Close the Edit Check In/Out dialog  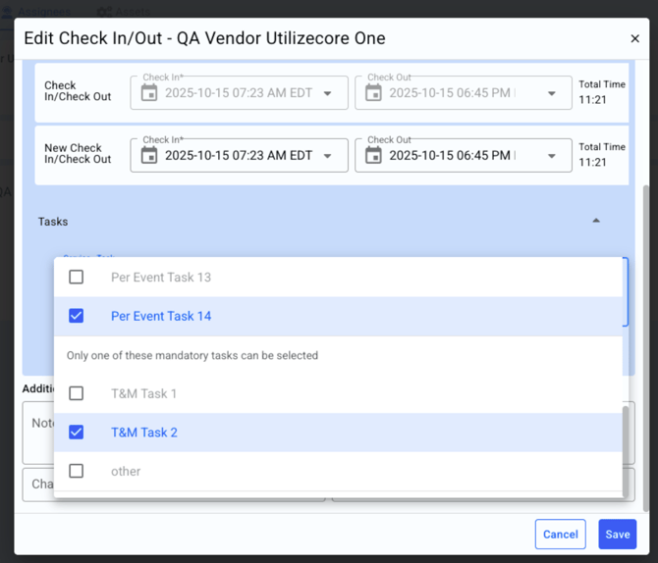(634, 38)
